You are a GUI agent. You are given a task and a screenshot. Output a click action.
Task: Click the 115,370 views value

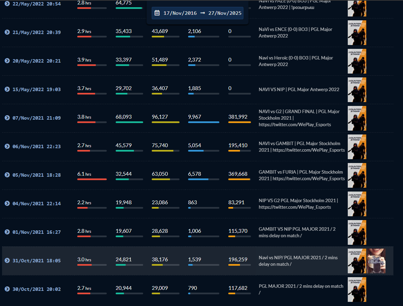pyautogui.click(x=238, y=231)
